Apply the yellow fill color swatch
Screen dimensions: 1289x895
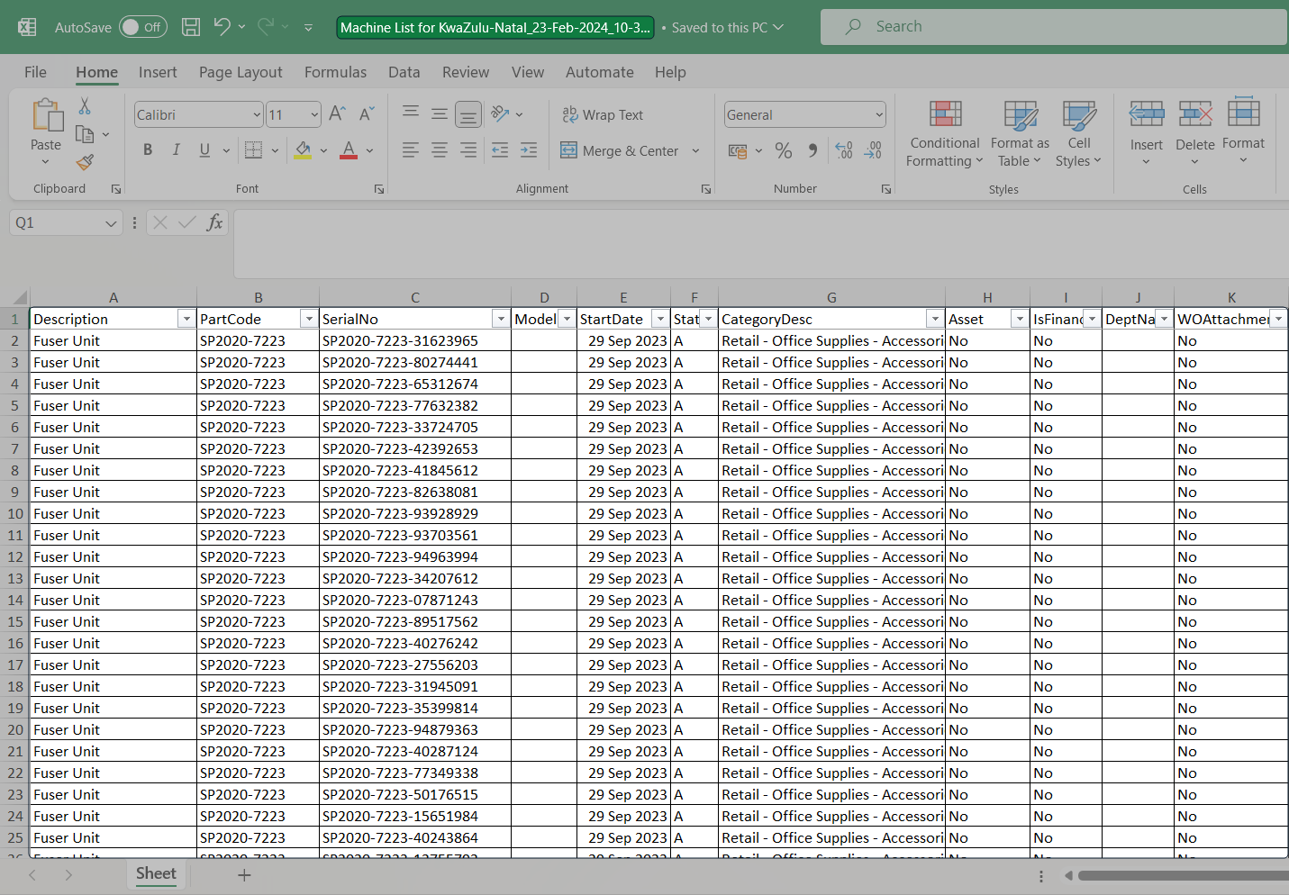(x=303, y=150)
